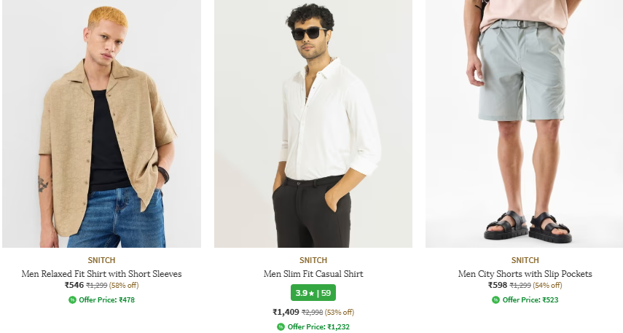623x333 pixels.
Task: Click the ₹1,409 price of casual shirt
Action: [x=286, y=313]
